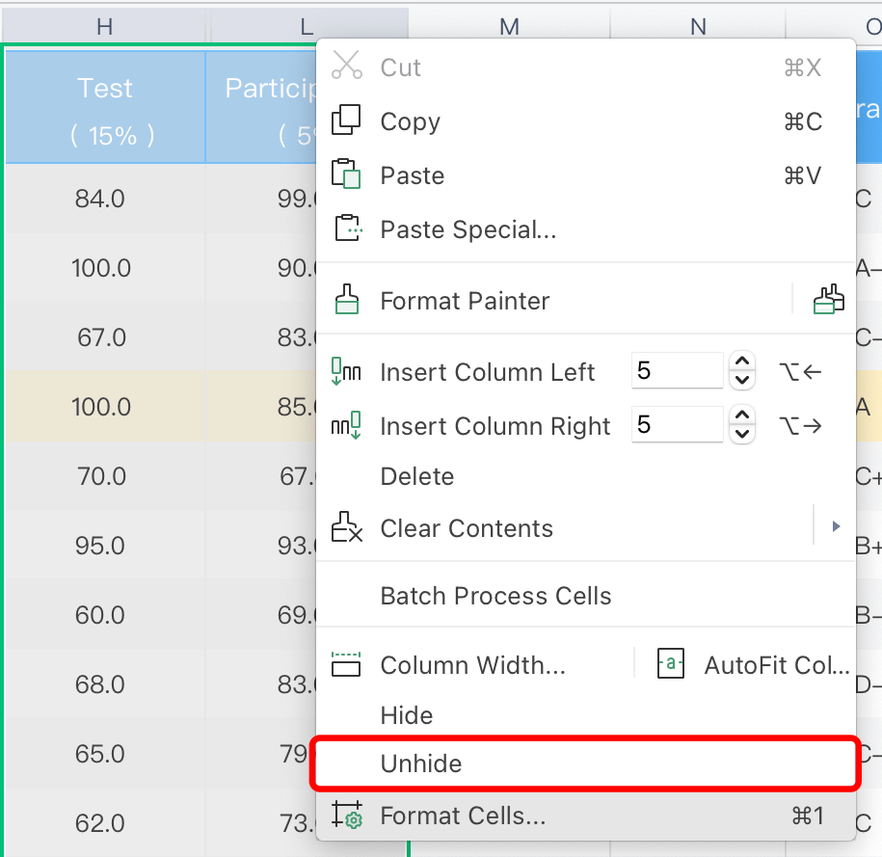This screenshot has height=857, width=882.
Task: Click the multi-use Format Painter icon at right
Action: click(x=828, y=301)
